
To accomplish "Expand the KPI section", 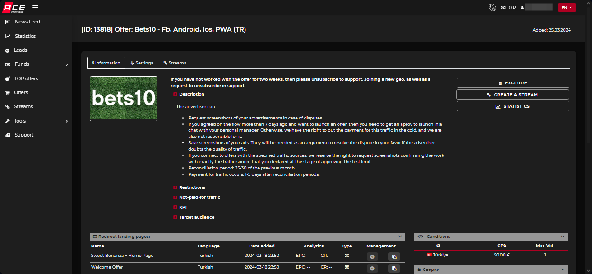I will [180, 207].
